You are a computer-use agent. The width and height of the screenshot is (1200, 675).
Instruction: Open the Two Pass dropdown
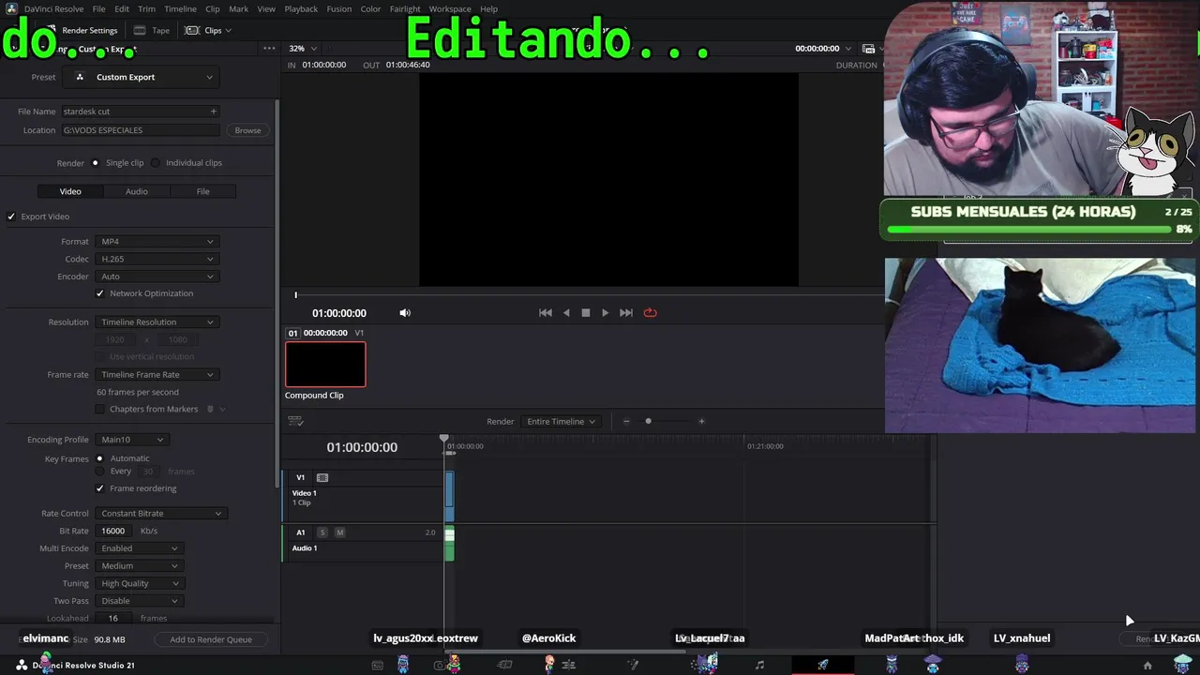pos(139,601)
